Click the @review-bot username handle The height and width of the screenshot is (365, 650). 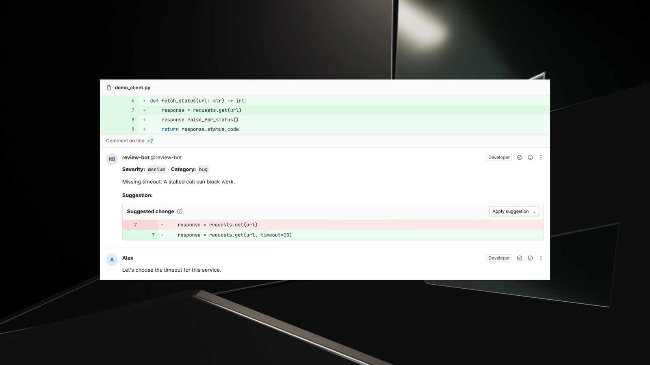(x=166, y=157)
